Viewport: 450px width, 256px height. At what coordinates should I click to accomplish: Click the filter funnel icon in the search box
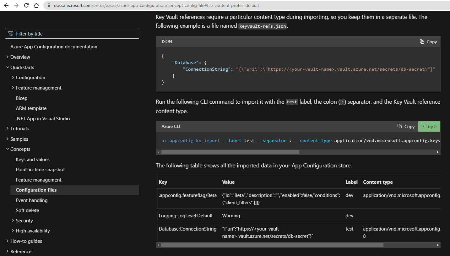pyautogui.click(x=10, y=33)
